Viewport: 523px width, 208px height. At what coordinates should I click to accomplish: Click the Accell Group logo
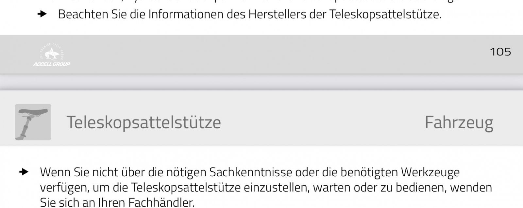point(52,55)
